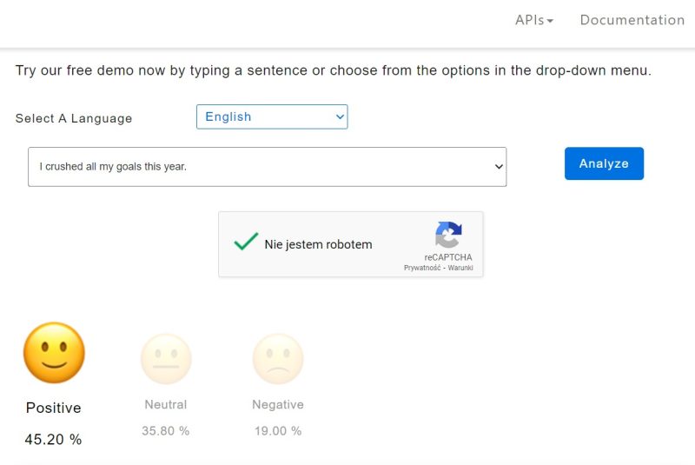
Task: Click the Neutral face emoji
Action: 166,359
